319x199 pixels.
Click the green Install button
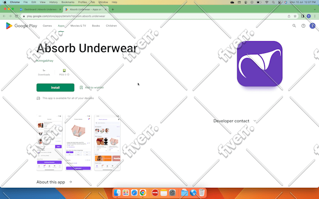55,88
